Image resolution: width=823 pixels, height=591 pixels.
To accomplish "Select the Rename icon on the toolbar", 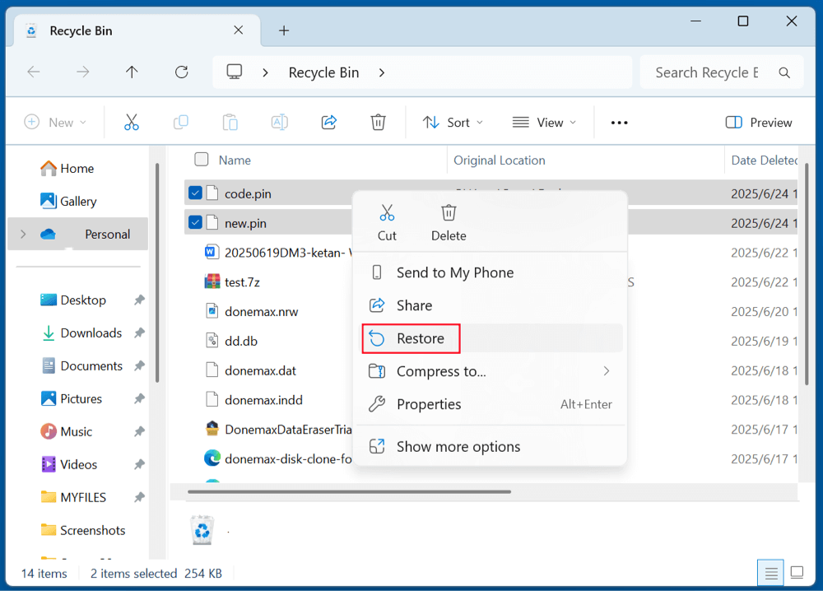I will (x=279, y=121).
